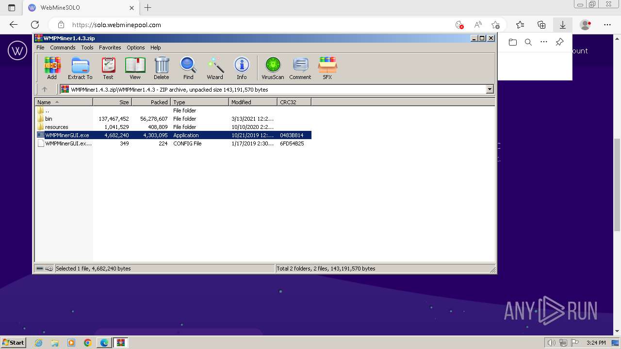Open the Help menu
The height and width of the screenshot is (349, 621).
point(155,48)
